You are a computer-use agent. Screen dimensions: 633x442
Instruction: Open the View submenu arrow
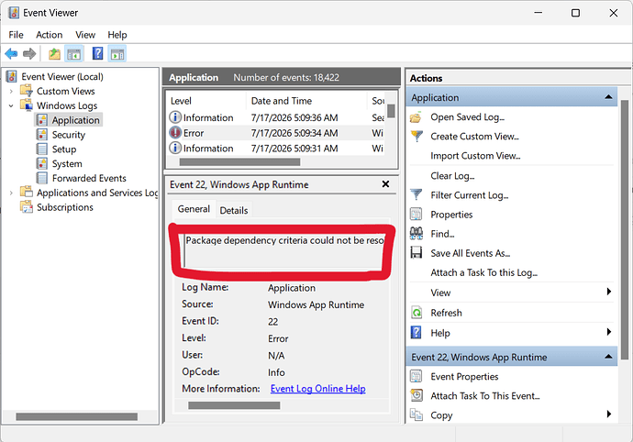point(609,292)
